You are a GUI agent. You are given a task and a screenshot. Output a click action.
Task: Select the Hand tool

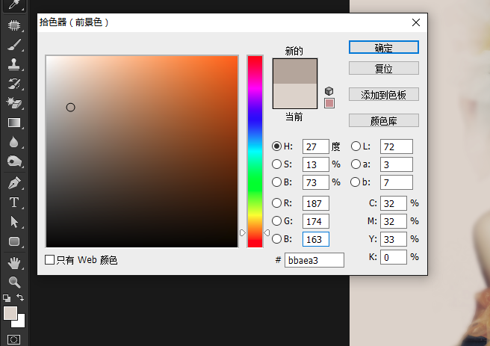pos(14,262)
